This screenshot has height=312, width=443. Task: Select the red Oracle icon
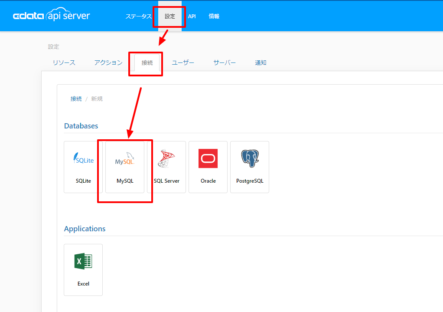coord(208,158)
